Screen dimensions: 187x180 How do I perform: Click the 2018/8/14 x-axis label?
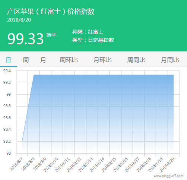click(98, 165)
